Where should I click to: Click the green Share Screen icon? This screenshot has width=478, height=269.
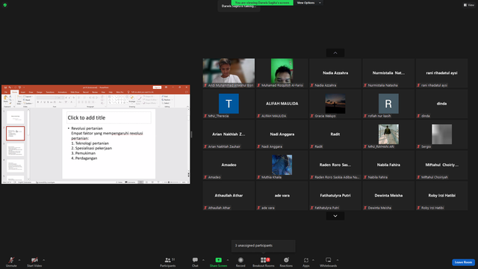click(219, 260)
